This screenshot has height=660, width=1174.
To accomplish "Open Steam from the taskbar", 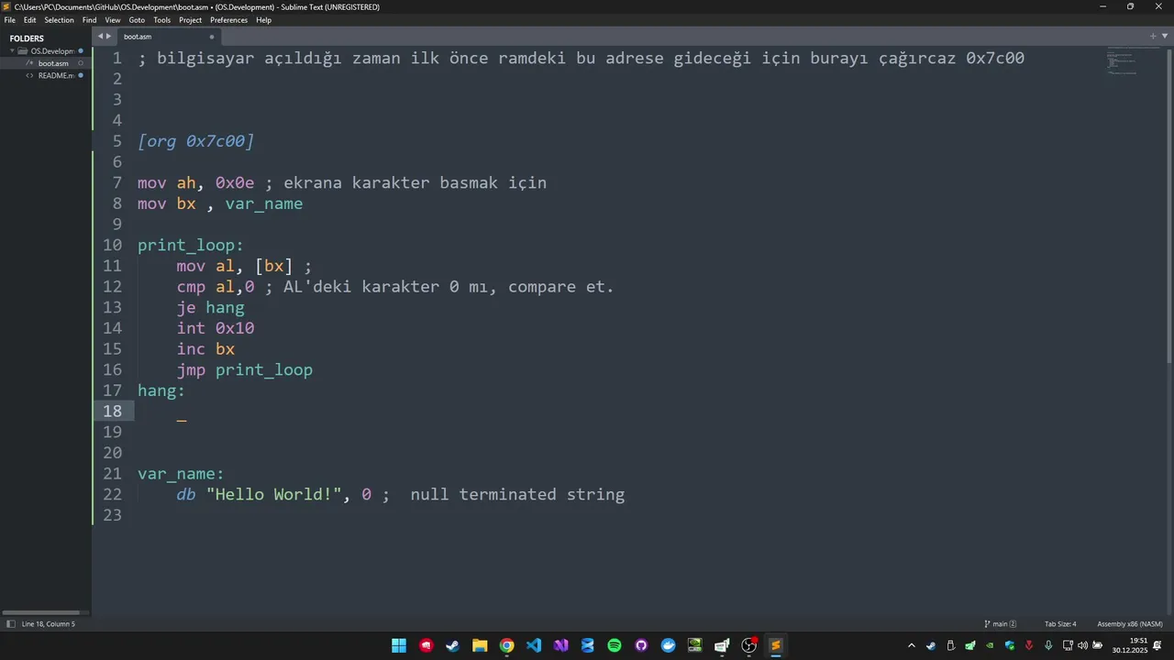I will pos(452,645).
